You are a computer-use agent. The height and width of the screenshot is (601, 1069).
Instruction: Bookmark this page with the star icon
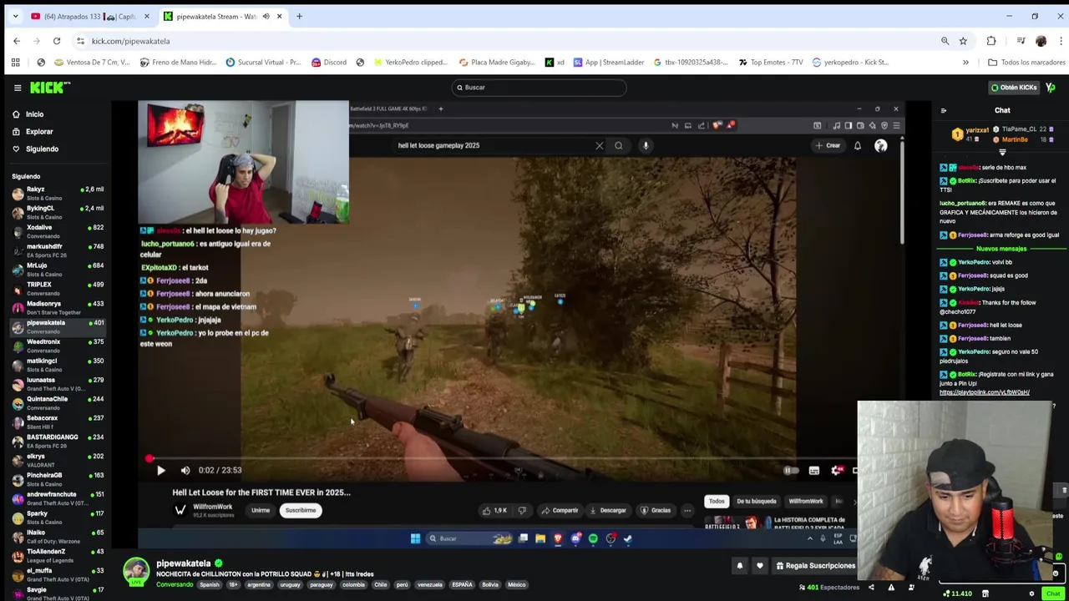pyautogui.click(x=963, y=41)
